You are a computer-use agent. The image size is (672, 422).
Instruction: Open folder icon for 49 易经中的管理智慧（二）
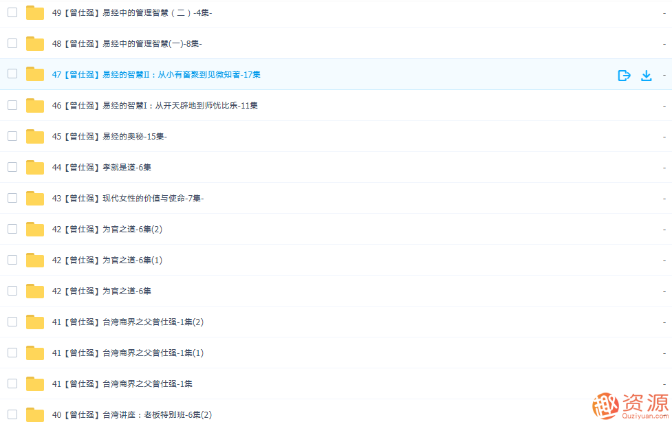[34, 12]
